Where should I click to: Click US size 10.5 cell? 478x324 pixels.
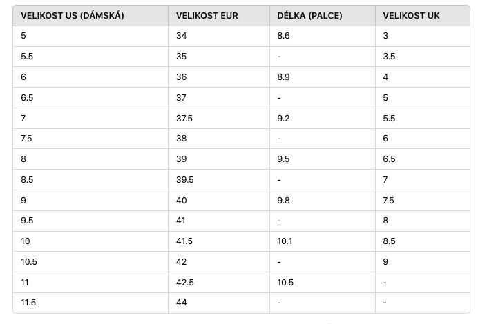(x=90, y=262)
